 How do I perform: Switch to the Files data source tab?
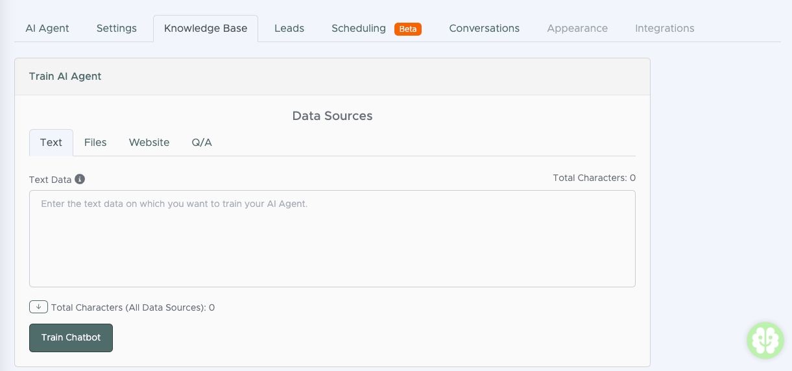pos(95,143)
